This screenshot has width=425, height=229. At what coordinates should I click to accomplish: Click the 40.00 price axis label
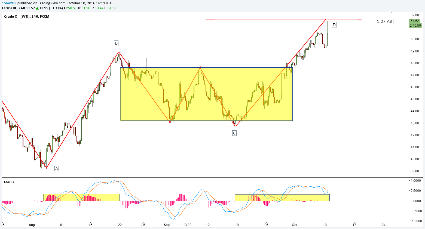pyautogui.click(x=415, y=159)
